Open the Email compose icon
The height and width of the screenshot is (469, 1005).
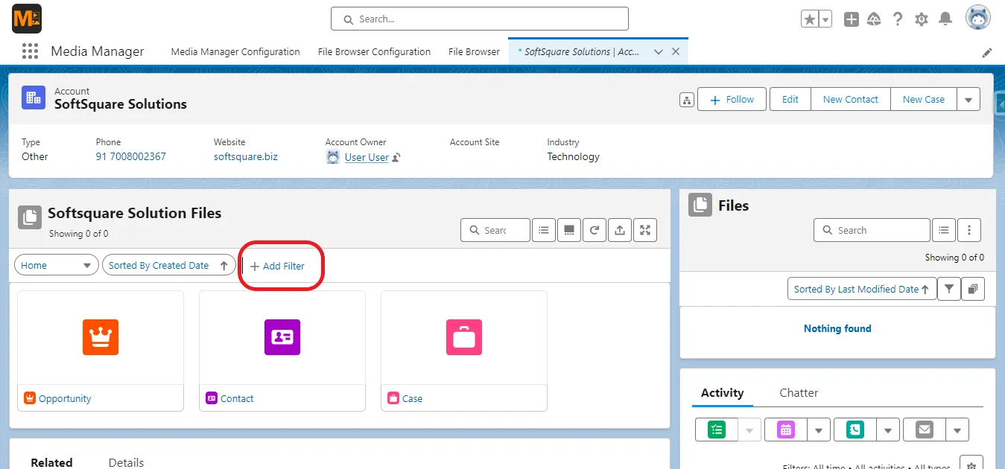pos(923,430)
